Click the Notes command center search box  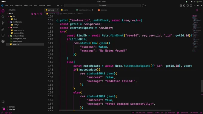[102, 6]
